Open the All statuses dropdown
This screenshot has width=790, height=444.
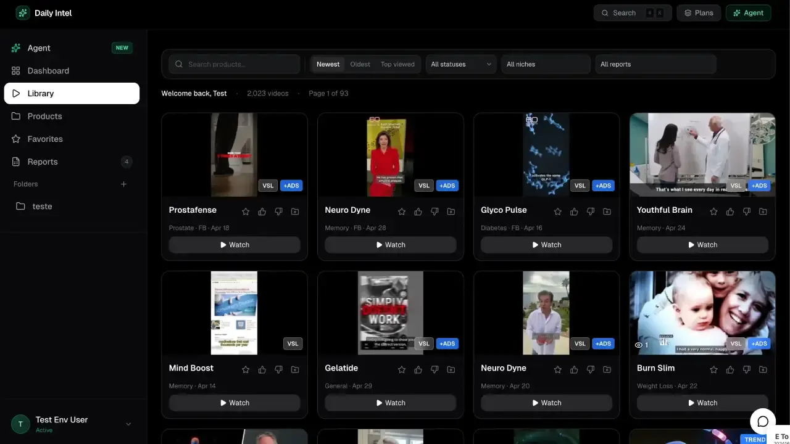(x=461, y=64)
